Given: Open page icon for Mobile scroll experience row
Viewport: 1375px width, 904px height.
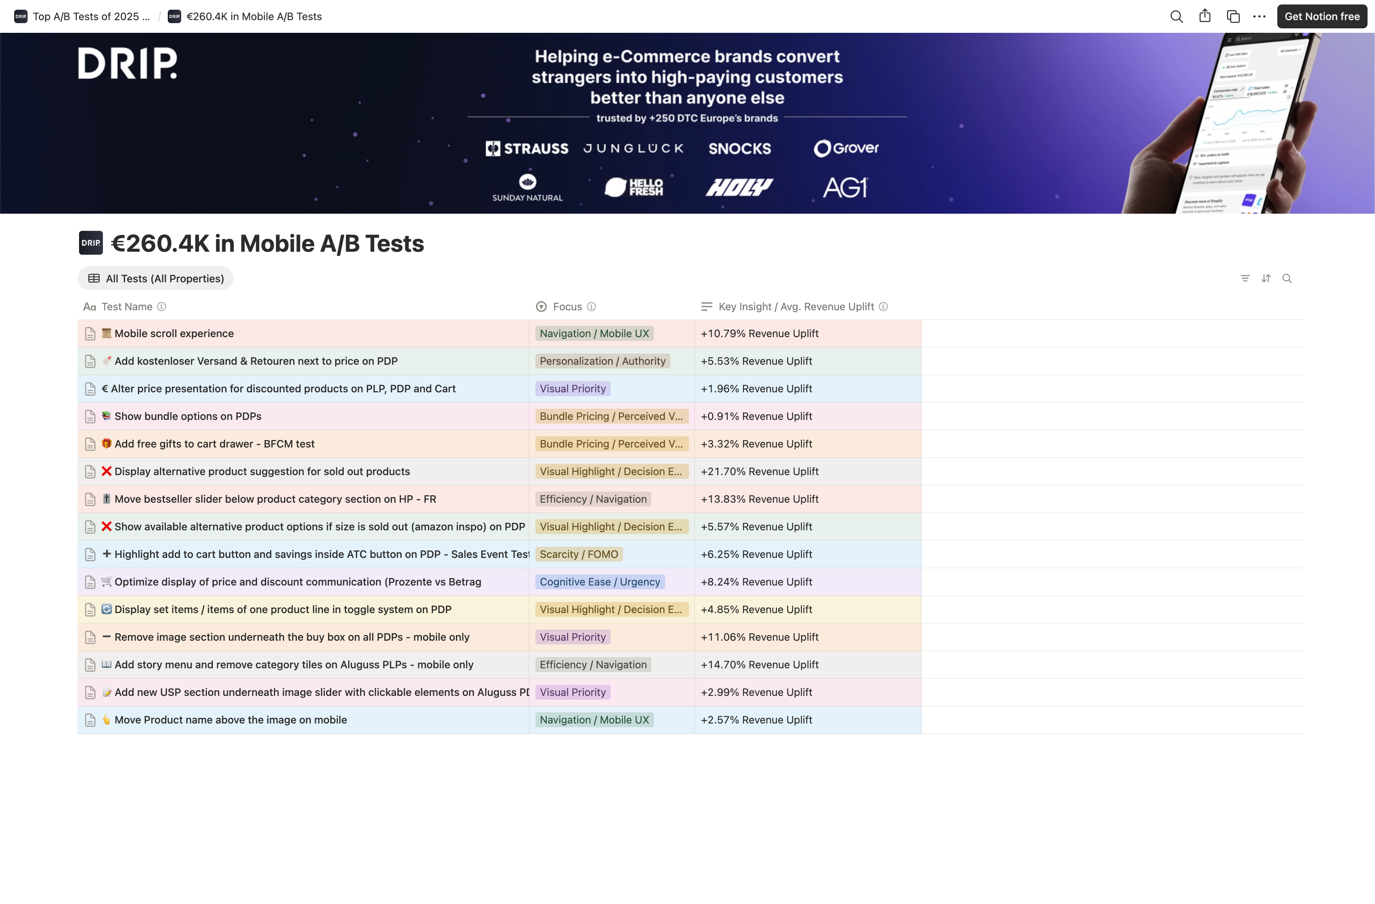Looking at the screenshot, I should pyautogui.click(x=90, y=333).
